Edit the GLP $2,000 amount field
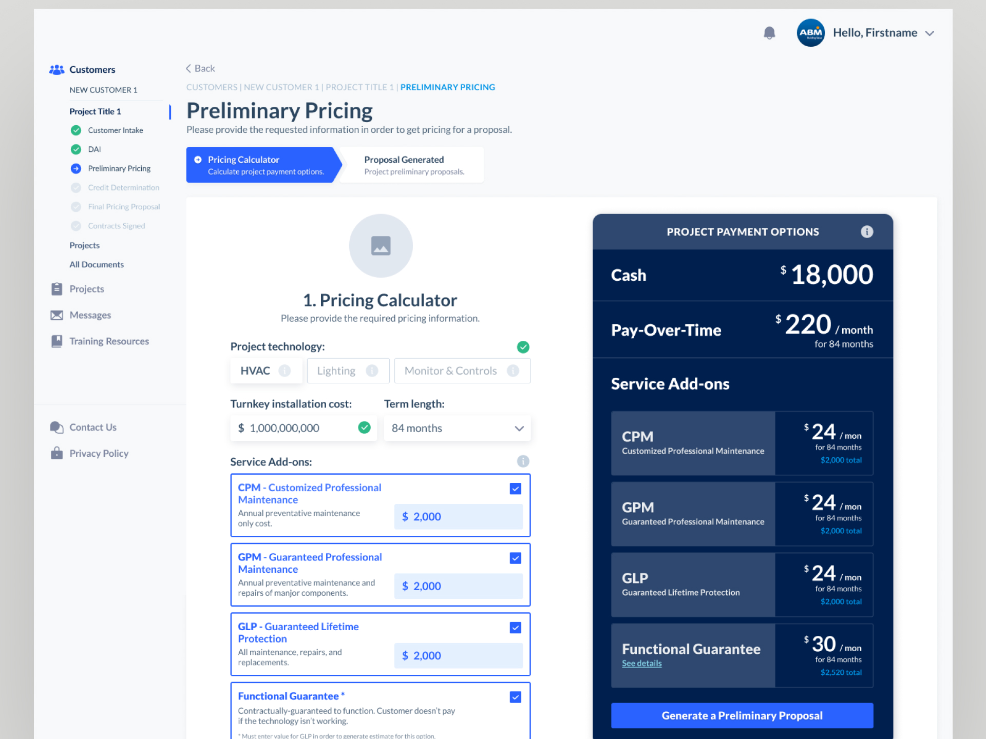This screenshot has width=986, height=739. (x=459, y=656)
